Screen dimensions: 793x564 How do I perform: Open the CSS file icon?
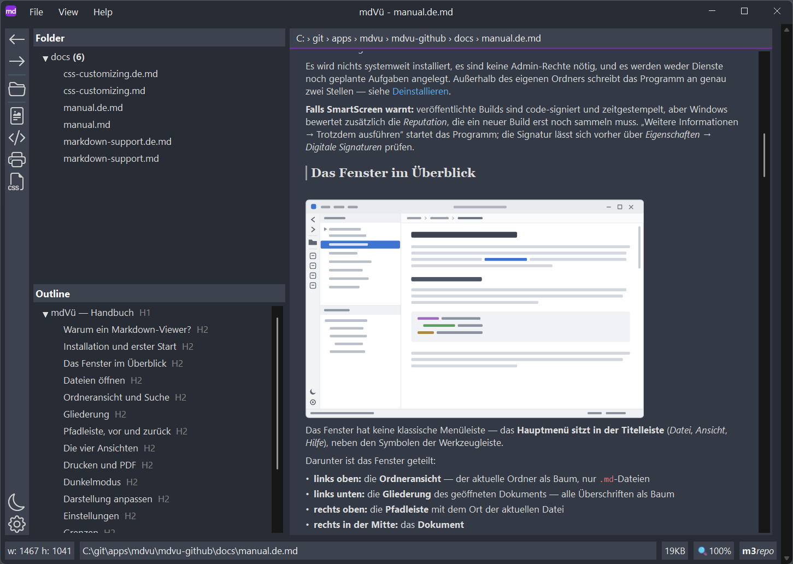[16, 182]
